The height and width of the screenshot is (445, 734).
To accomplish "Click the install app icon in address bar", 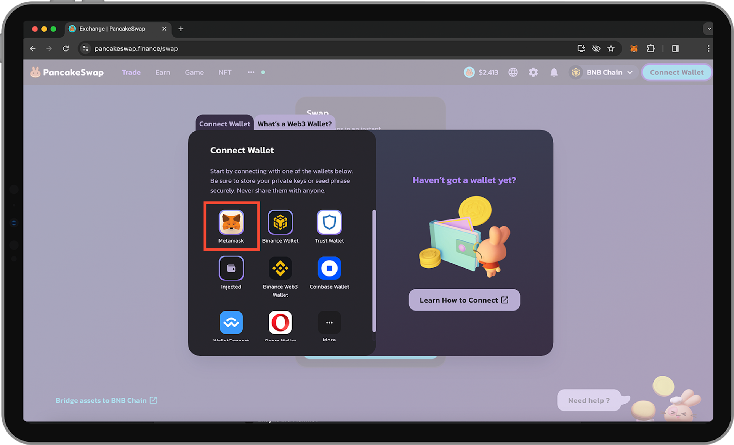I will coord(581,49).
